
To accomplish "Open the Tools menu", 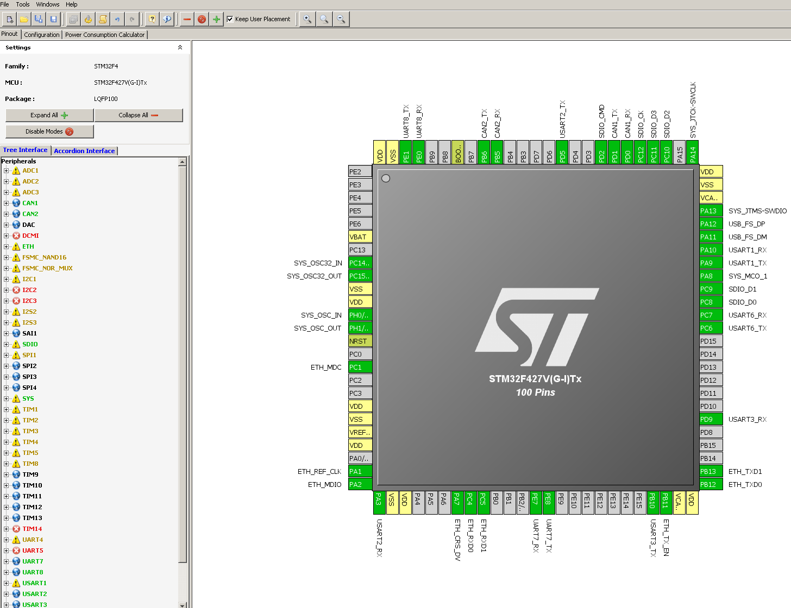I will click(x=23, y=4).
